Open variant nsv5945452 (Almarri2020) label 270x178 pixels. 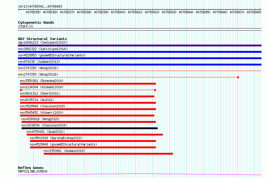click(x=42, y=113)
